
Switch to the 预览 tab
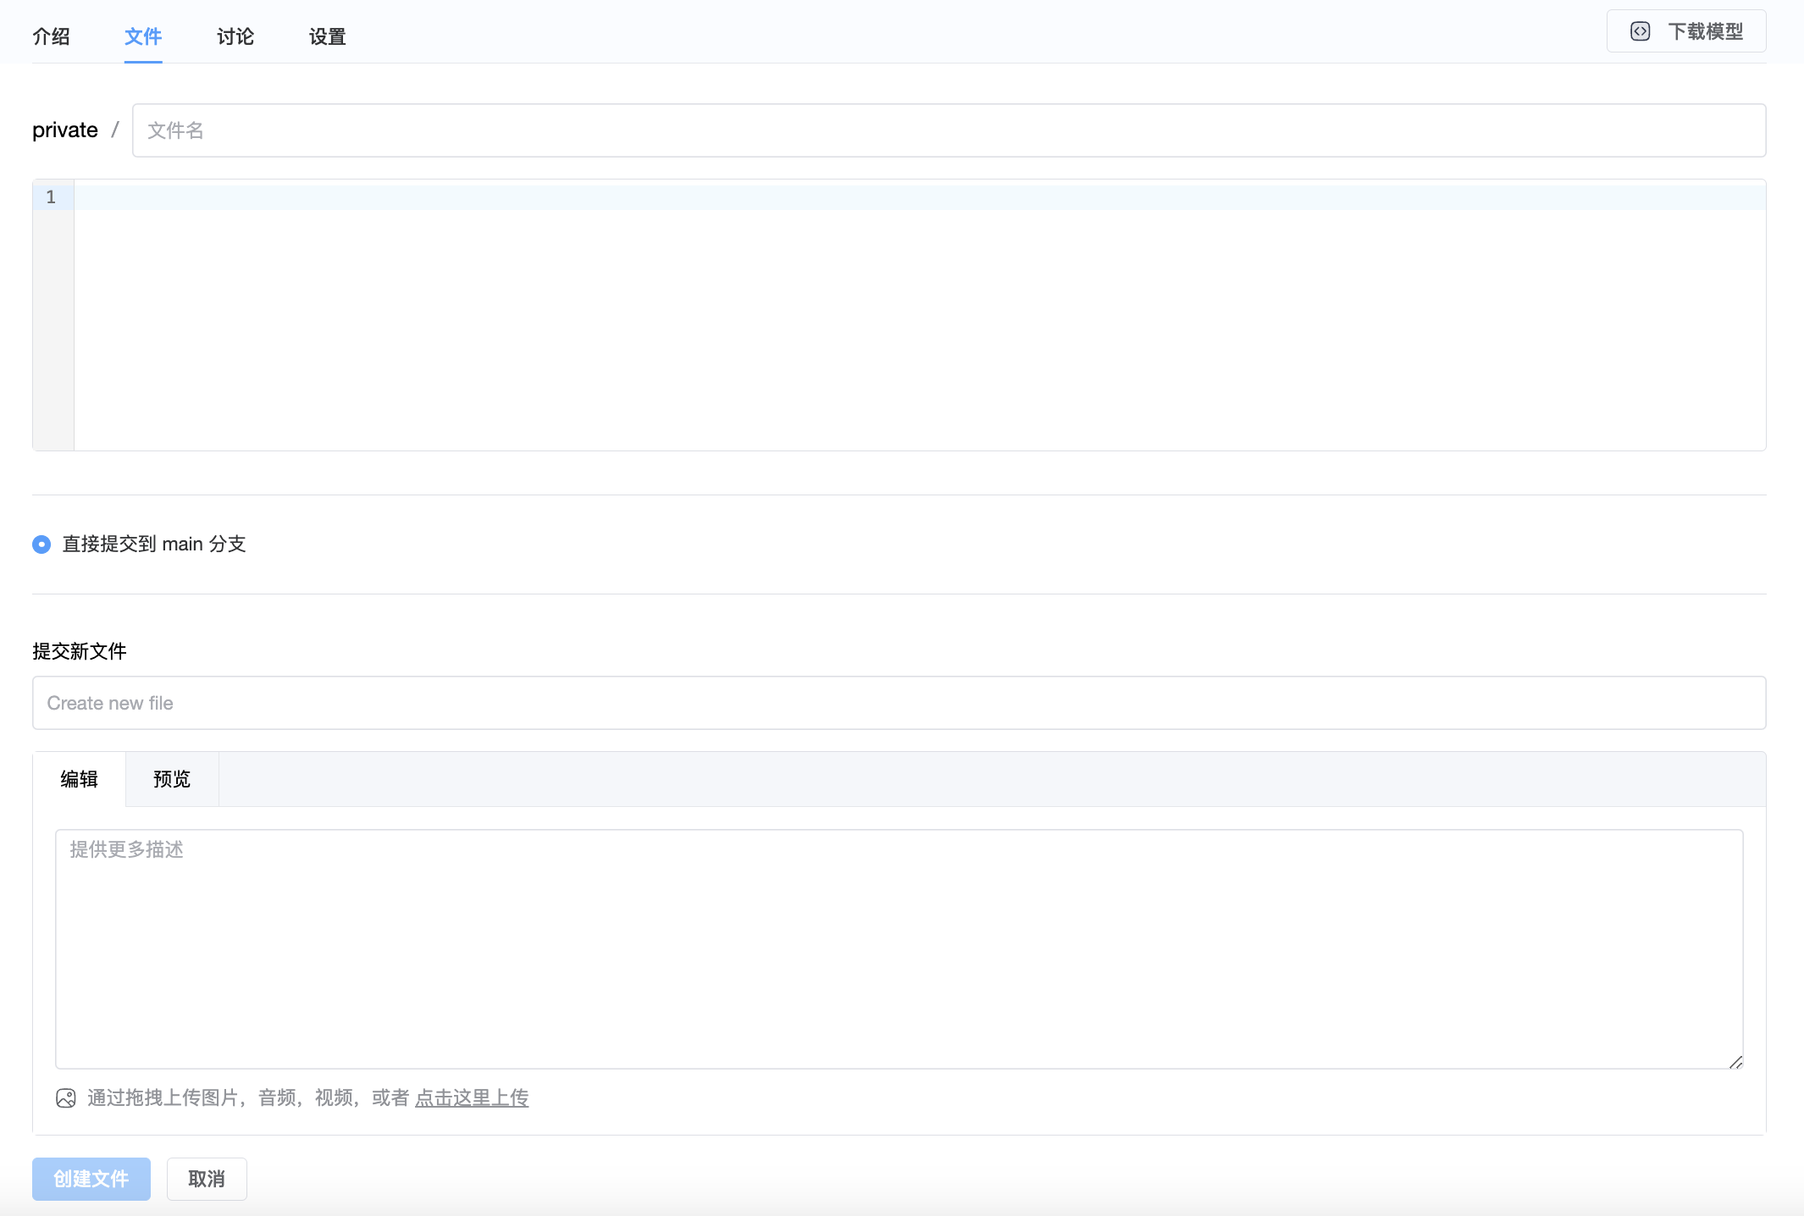tap(172, 779)
